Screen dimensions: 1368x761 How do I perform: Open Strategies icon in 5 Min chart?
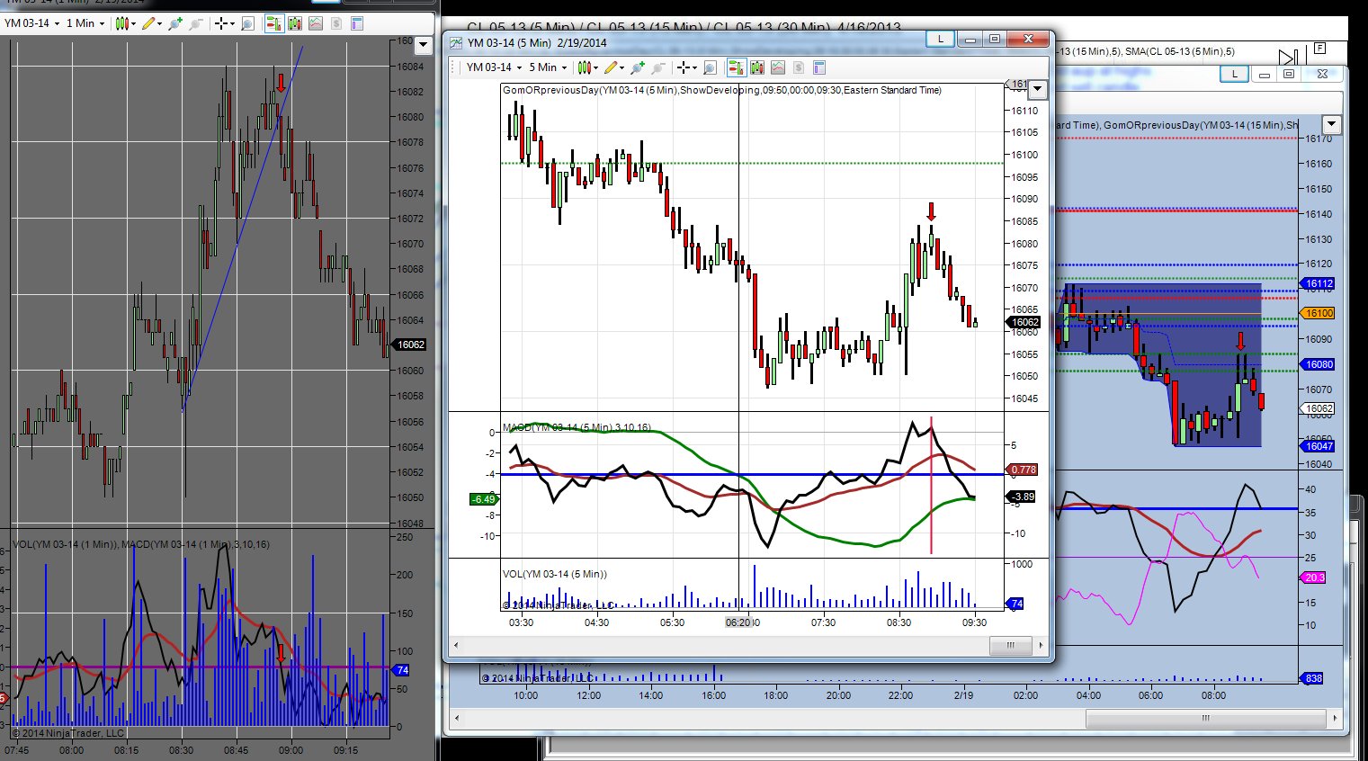tap(799, 67)
